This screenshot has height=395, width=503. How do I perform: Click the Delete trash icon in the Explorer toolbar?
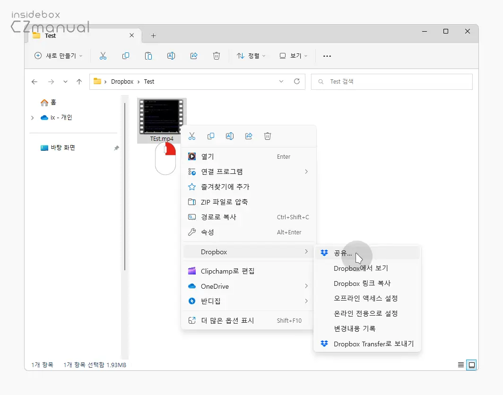(217, 56)
